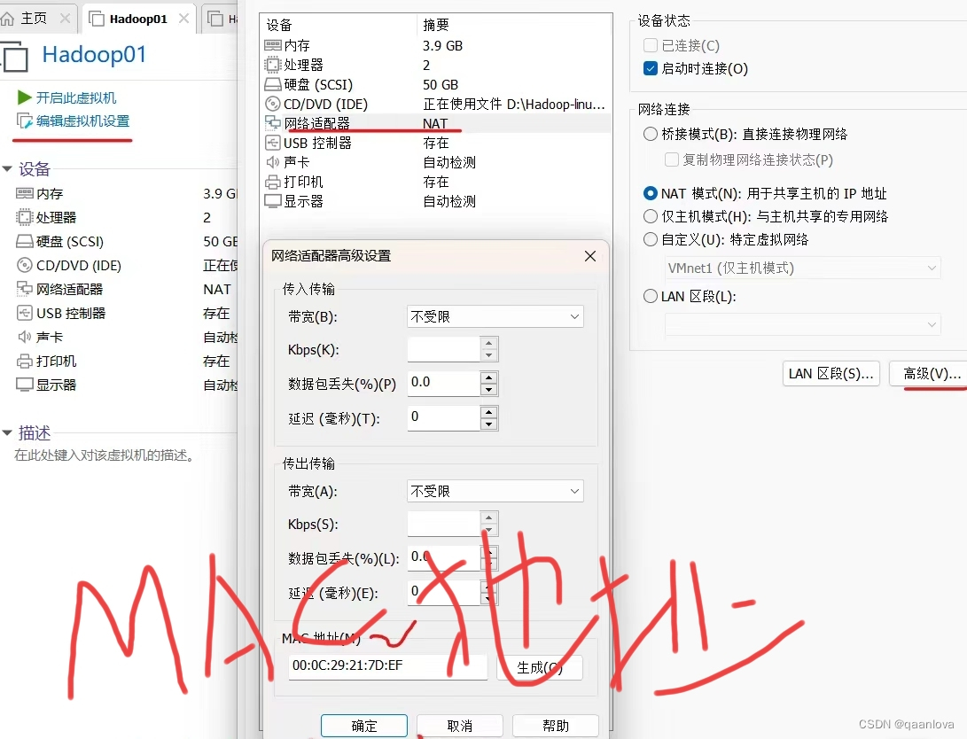Viewport: 967px width, 739px height.
Task: Click the large Hadoop01 VM title icon
Action: click(x=15, y=58)
